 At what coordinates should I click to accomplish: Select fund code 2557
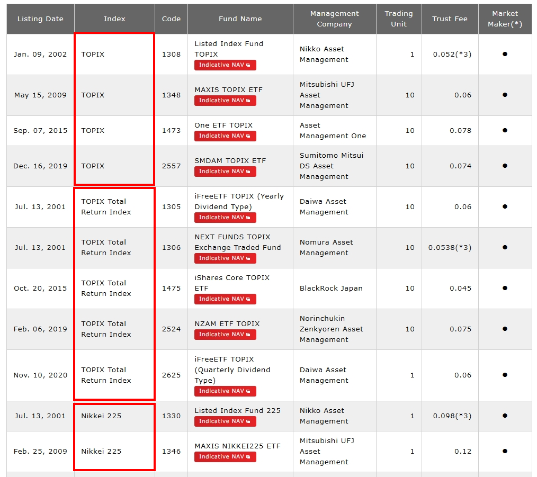point(171,166)
